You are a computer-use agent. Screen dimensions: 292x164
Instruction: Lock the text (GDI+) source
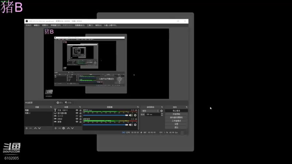tap(80, 110)
